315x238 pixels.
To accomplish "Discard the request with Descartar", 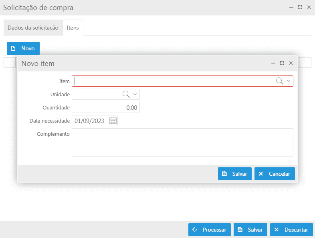I will (291, 230).
